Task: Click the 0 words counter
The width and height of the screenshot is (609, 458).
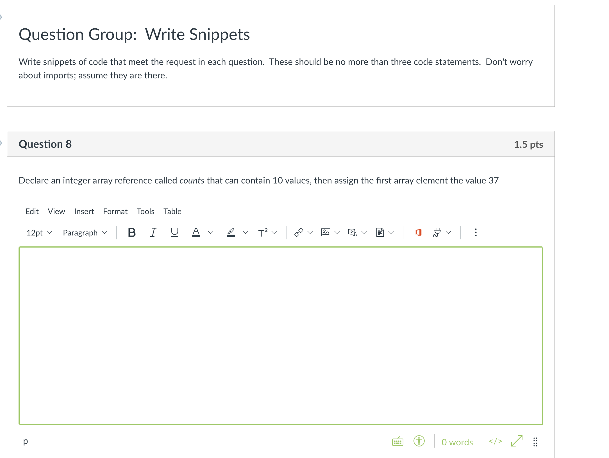Action: [457, 442]
